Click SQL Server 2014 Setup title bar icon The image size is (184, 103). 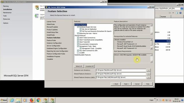pyautogui.click(x=46, y=7)
